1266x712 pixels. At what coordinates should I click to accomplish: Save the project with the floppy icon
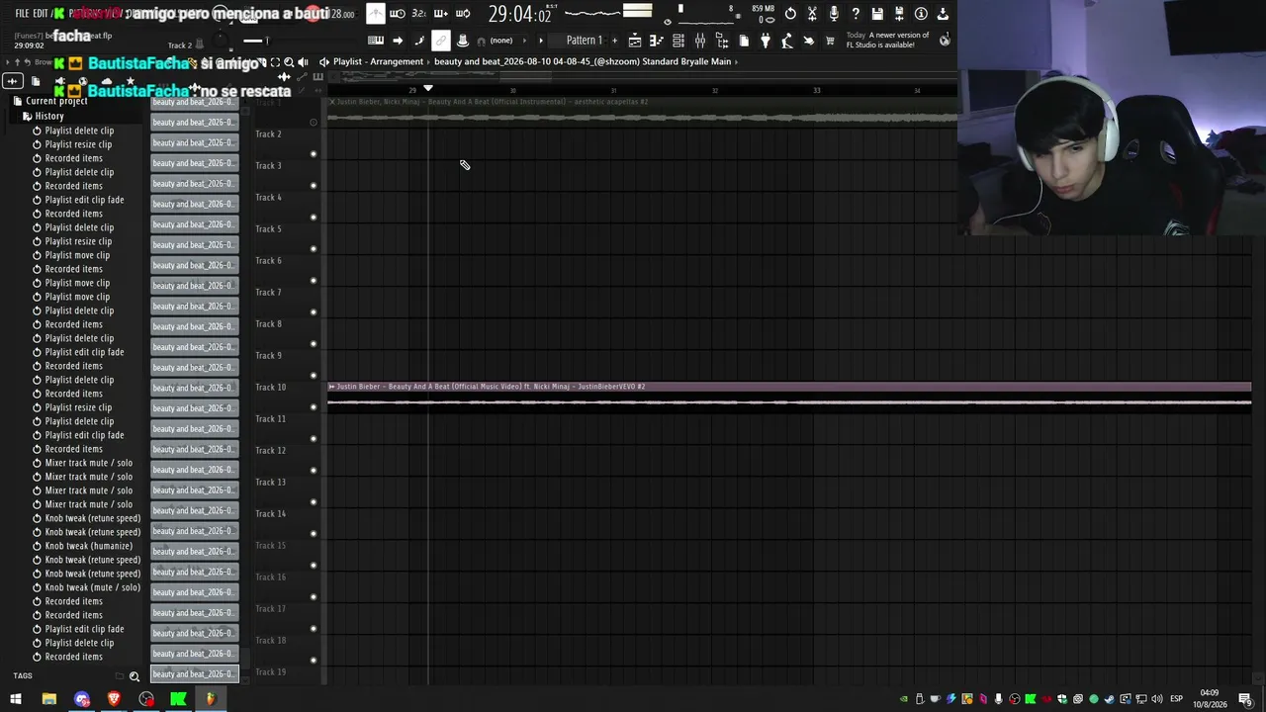click(x=877, y=14)
